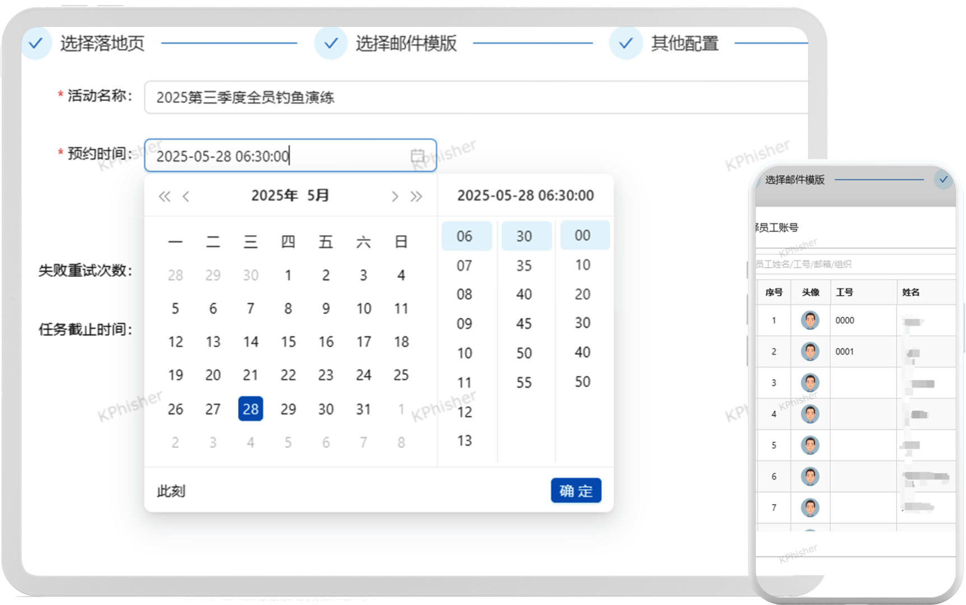This screenshot has width=966, height=605.
Task: Select hour 09 in the time column
Action: click(x=465, y=324)
